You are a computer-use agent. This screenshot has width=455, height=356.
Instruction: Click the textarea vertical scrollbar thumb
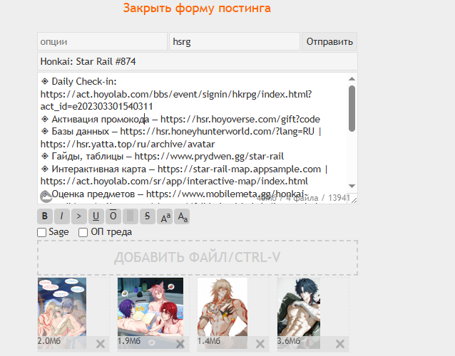[x=352, y=109]
